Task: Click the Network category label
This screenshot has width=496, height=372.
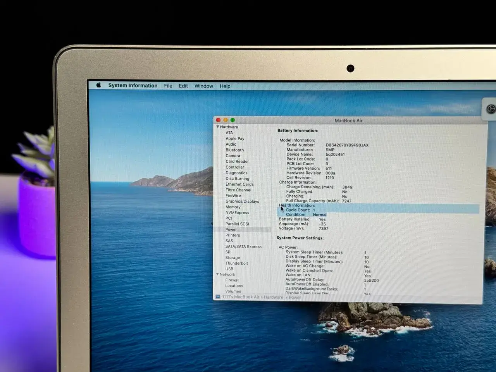Action: click(x=227, y=274)
